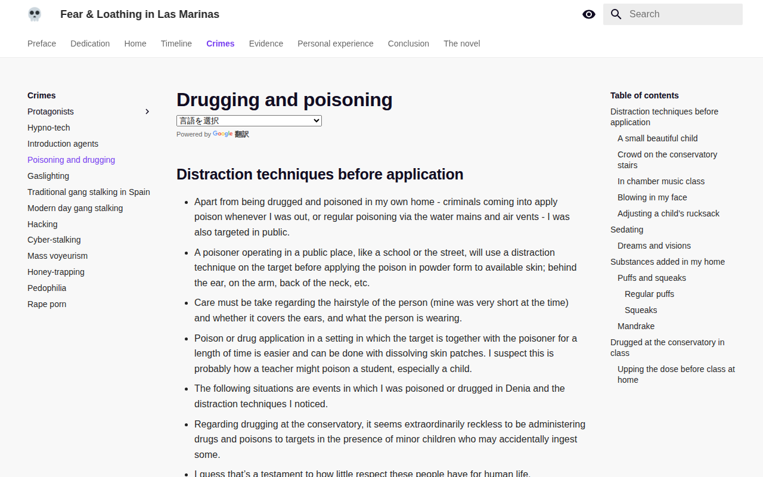
Task: Jump to Dreams and visions section
Action: click(654, 246)
